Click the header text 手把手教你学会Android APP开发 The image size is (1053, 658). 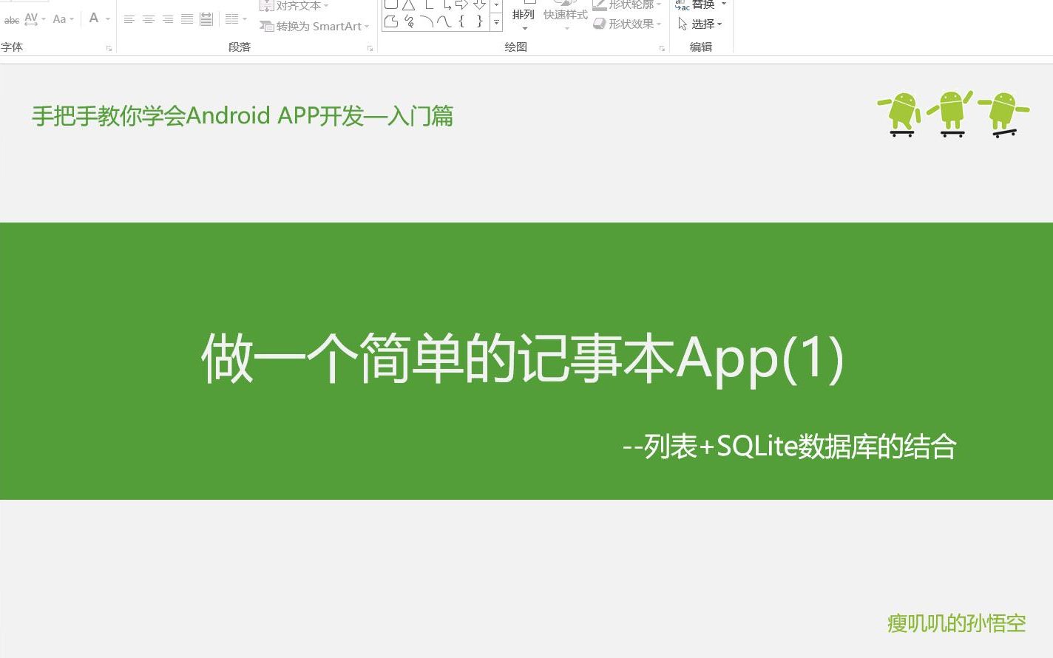(243, 116)
